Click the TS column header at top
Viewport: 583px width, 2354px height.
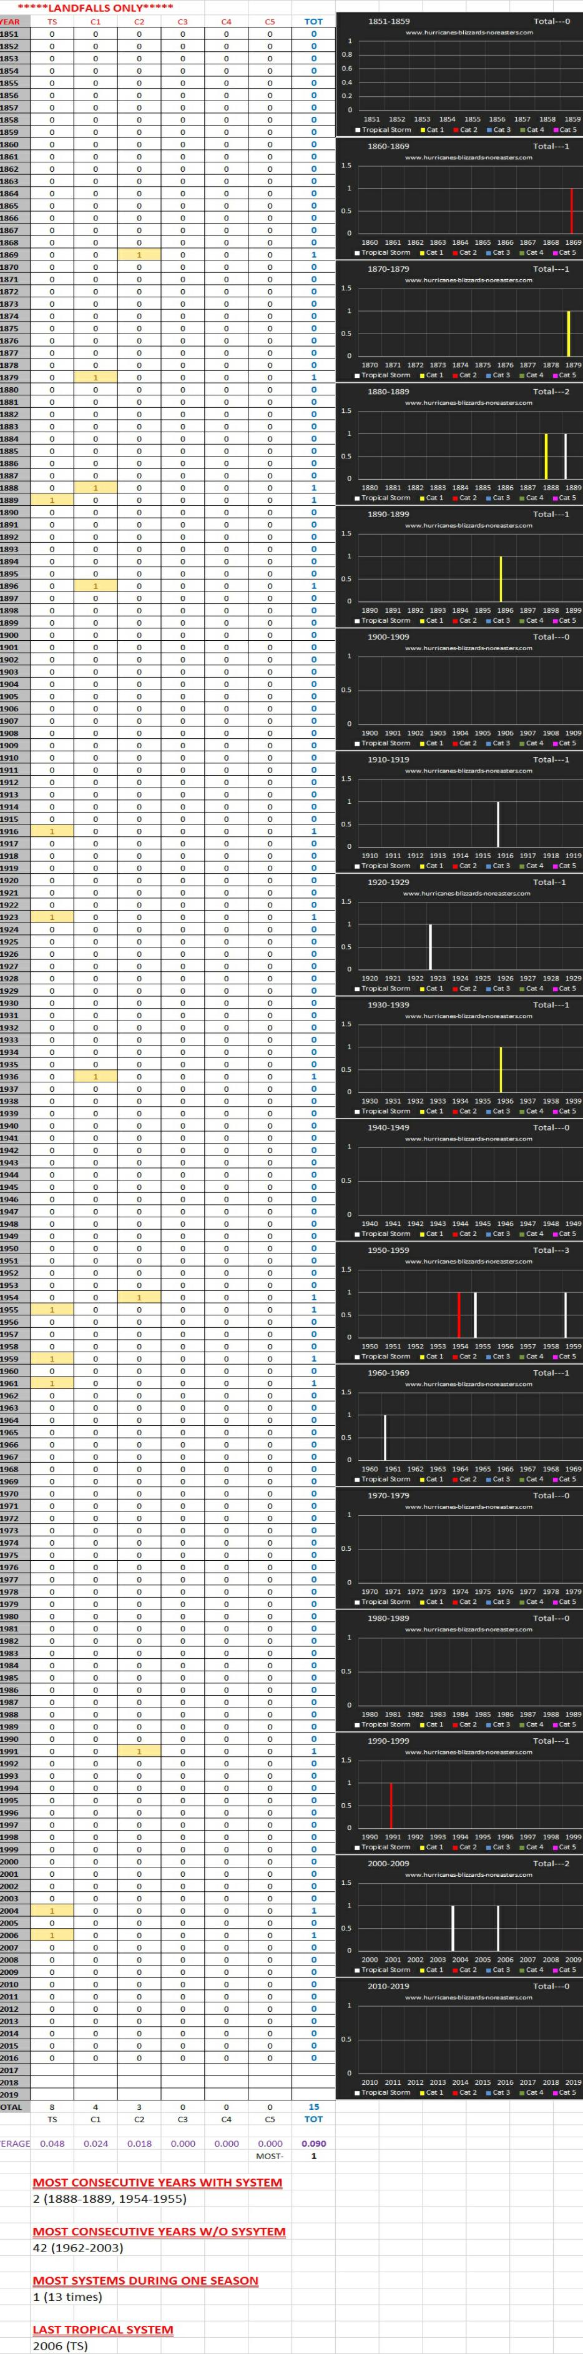[52, 22]
